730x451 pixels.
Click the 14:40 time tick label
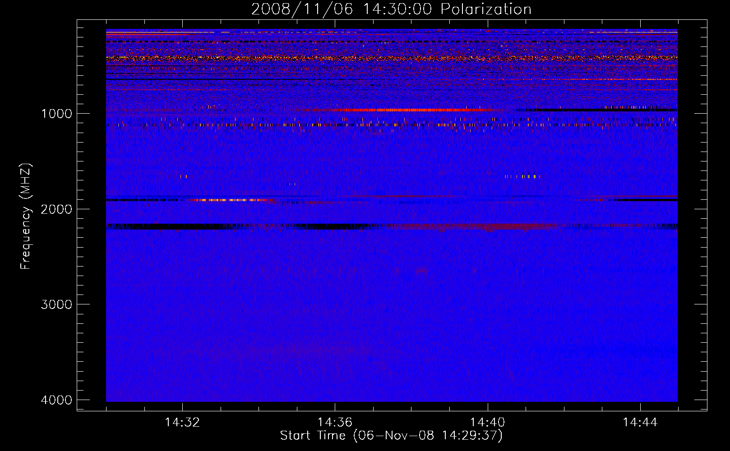[487, 423]
